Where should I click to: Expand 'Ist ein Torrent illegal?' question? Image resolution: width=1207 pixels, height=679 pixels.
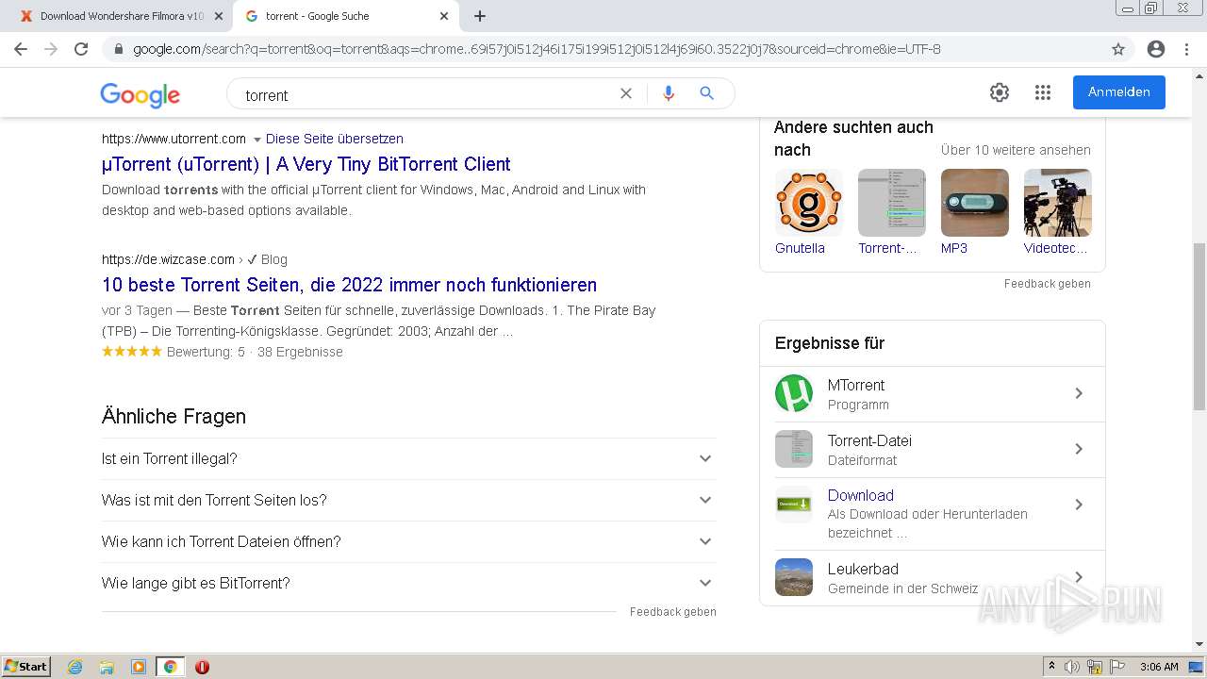click(408, 458)
